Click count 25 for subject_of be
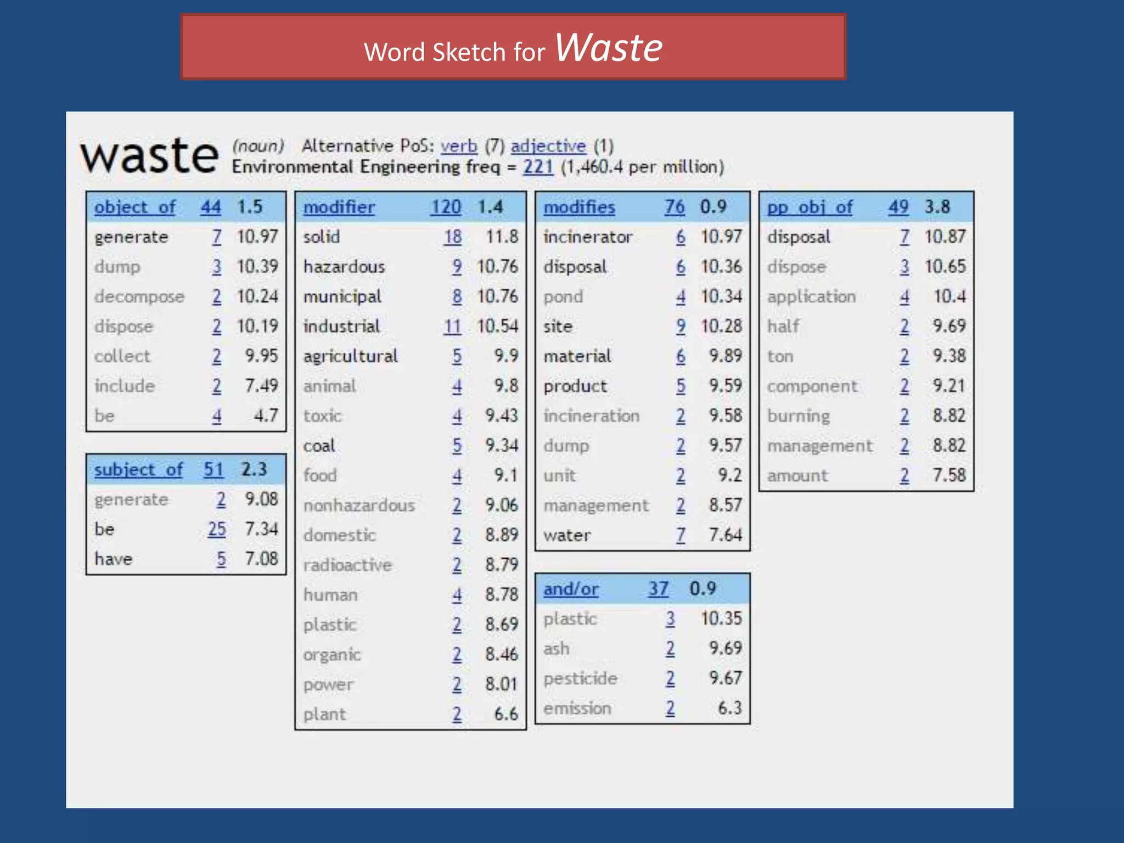The height and width of the screenshot is (843, 1124). [217, 529]
